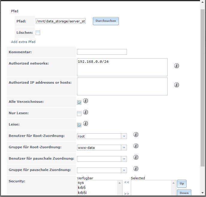Open Benutzer für Root-Zuordnung dropdown showing root

tap(102, 136)
